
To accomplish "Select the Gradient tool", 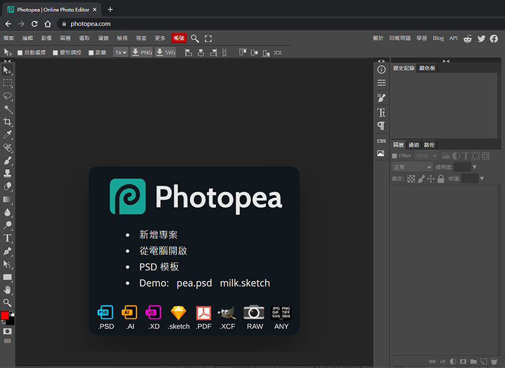I will (x=8, y=199).
